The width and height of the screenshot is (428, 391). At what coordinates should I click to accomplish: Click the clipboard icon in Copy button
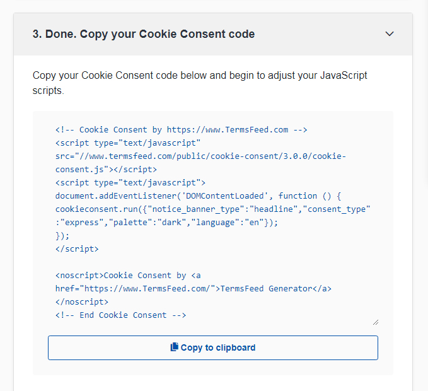tap(174, 347)
